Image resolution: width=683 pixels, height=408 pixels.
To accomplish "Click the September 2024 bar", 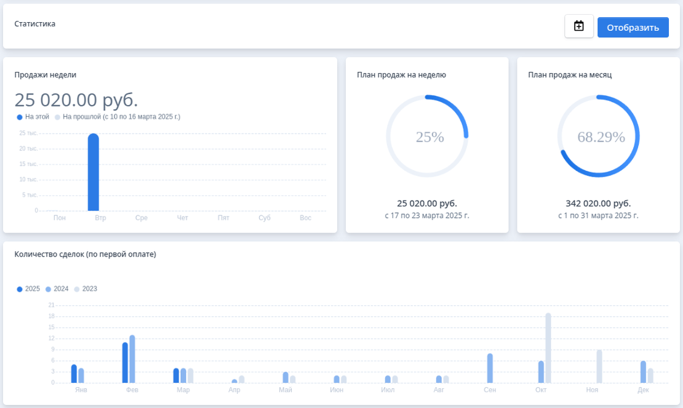I will (490, 368).
